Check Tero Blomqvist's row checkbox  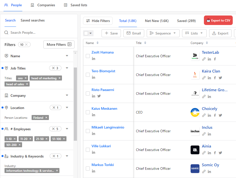click(x=88, y=75)
